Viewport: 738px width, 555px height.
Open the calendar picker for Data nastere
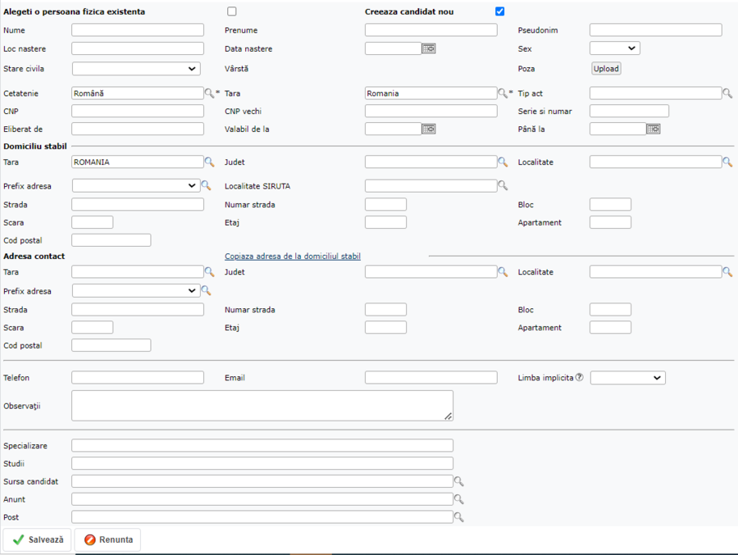(x=429, y=49)
